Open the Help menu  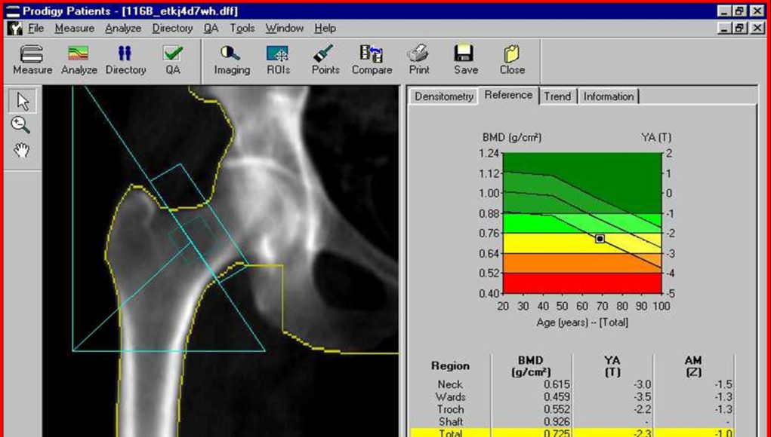325,29
